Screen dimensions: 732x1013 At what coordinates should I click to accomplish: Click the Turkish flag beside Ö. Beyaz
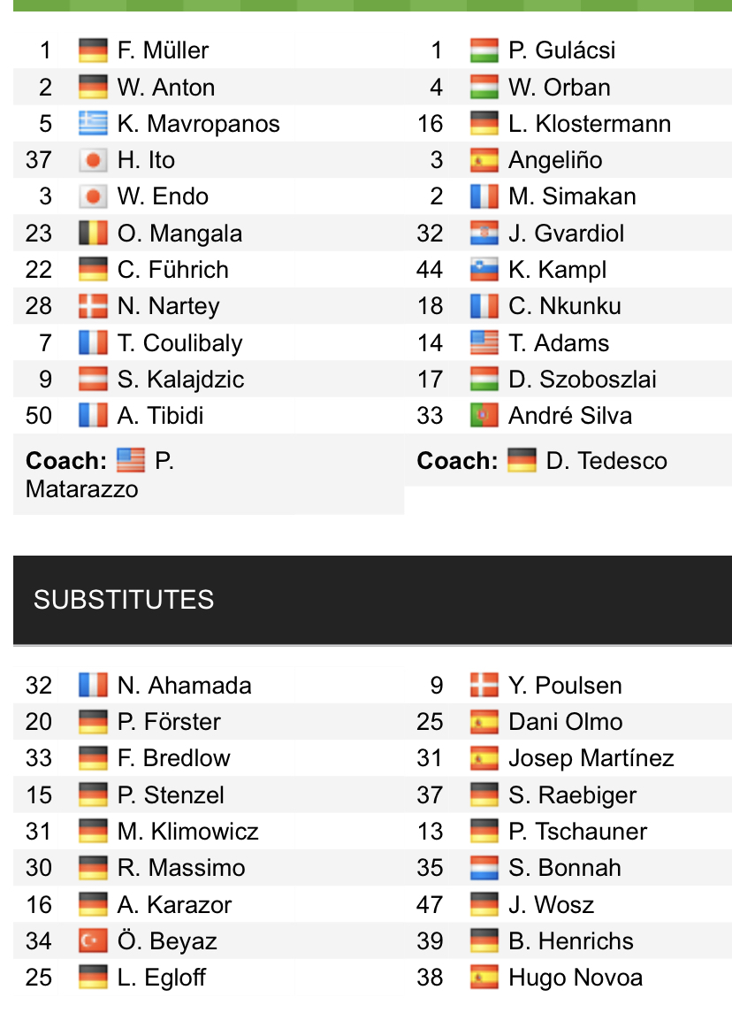point(93,940)
